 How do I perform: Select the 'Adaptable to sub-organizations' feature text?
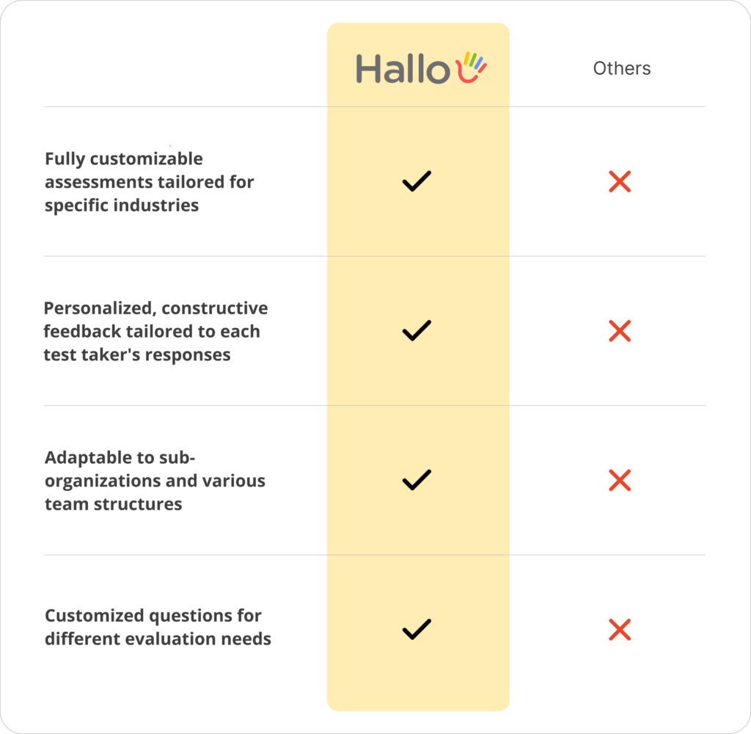(155, 480)
